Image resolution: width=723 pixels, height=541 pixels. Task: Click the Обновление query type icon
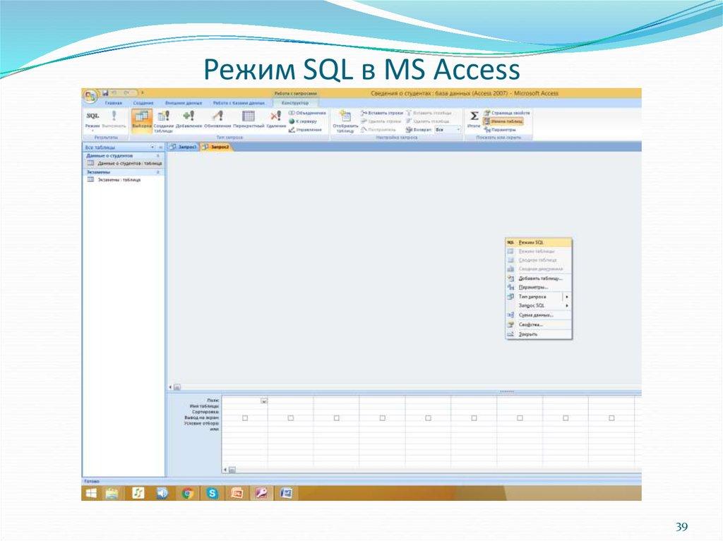pos(217,116)
